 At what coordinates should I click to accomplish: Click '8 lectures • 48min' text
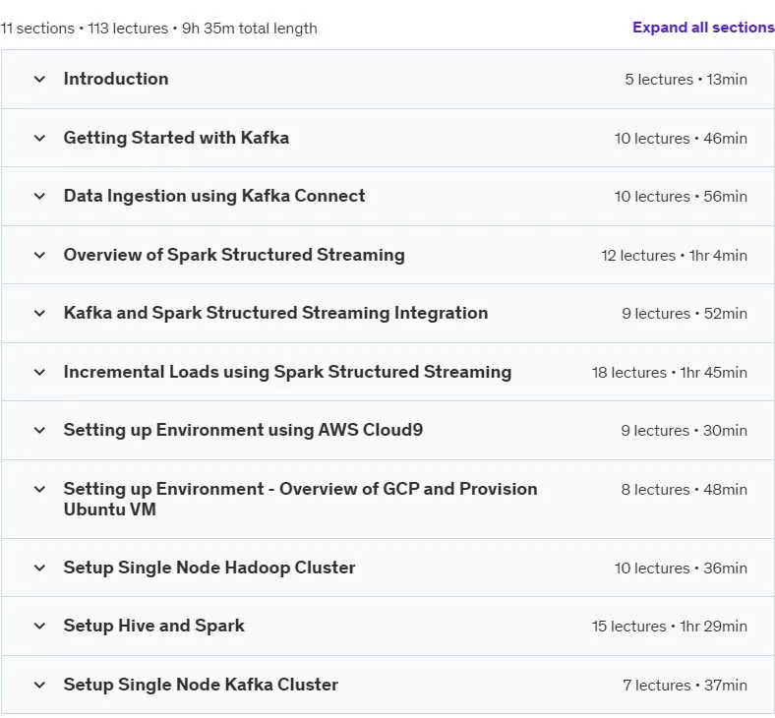[685, 490]
